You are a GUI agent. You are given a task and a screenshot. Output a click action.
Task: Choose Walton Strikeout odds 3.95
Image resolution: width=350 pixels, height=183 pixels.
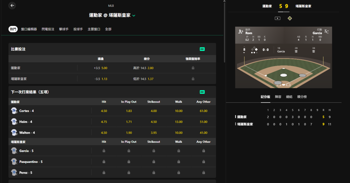point(154,133)
